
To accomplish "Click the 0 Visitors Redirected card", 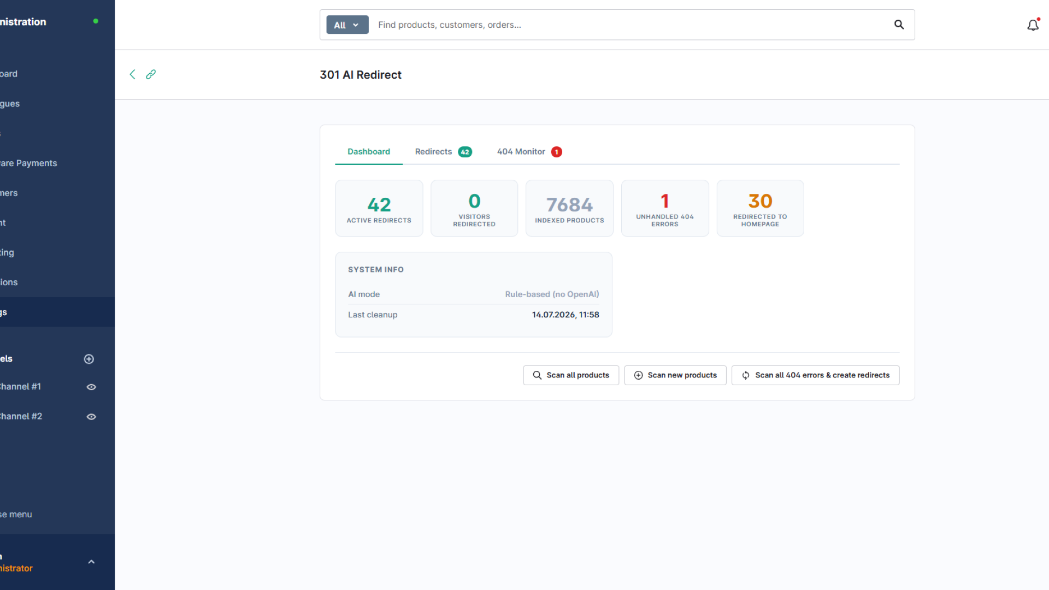I will point(474,209).
